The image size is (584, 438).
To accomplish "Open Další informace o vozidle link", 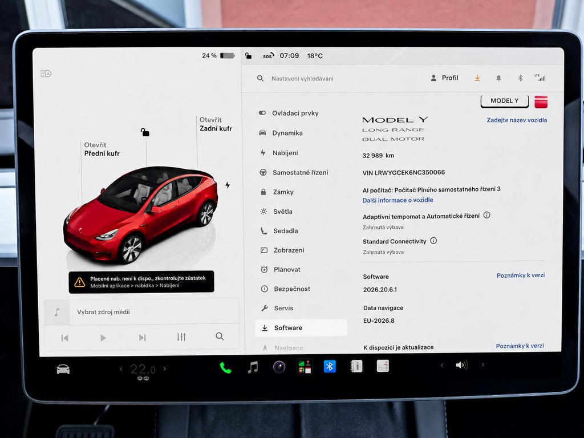I will click(x=398, y=200).
